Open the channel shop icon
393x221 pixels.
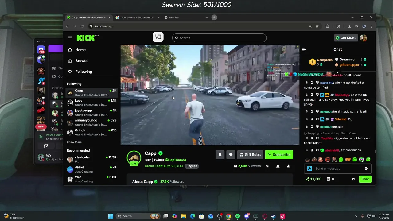tap(328, 179)
